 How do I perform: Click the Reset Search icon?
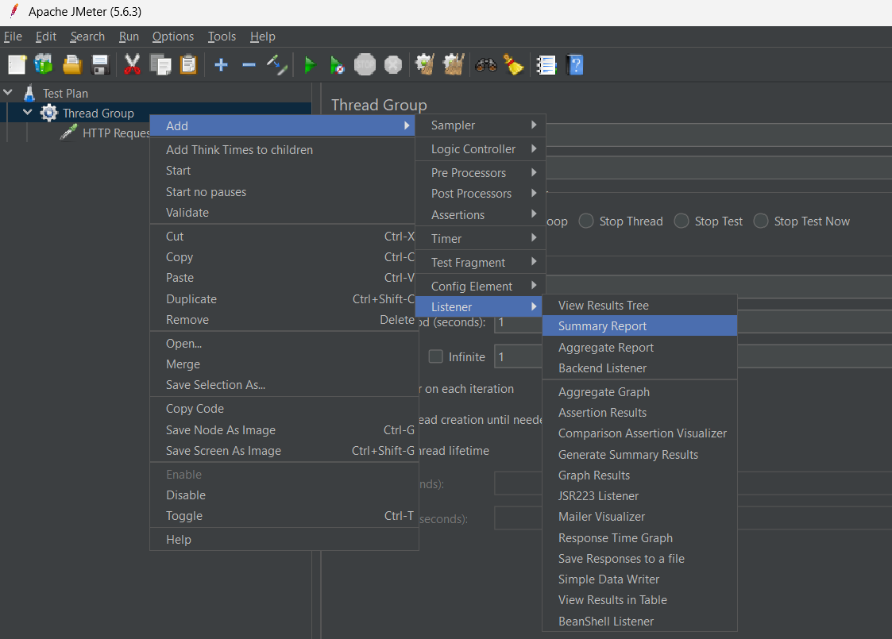pos(514,65)
